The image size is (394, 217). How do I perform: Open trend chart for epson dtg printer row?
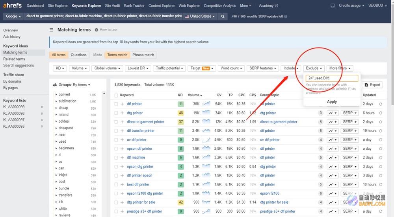333,167
